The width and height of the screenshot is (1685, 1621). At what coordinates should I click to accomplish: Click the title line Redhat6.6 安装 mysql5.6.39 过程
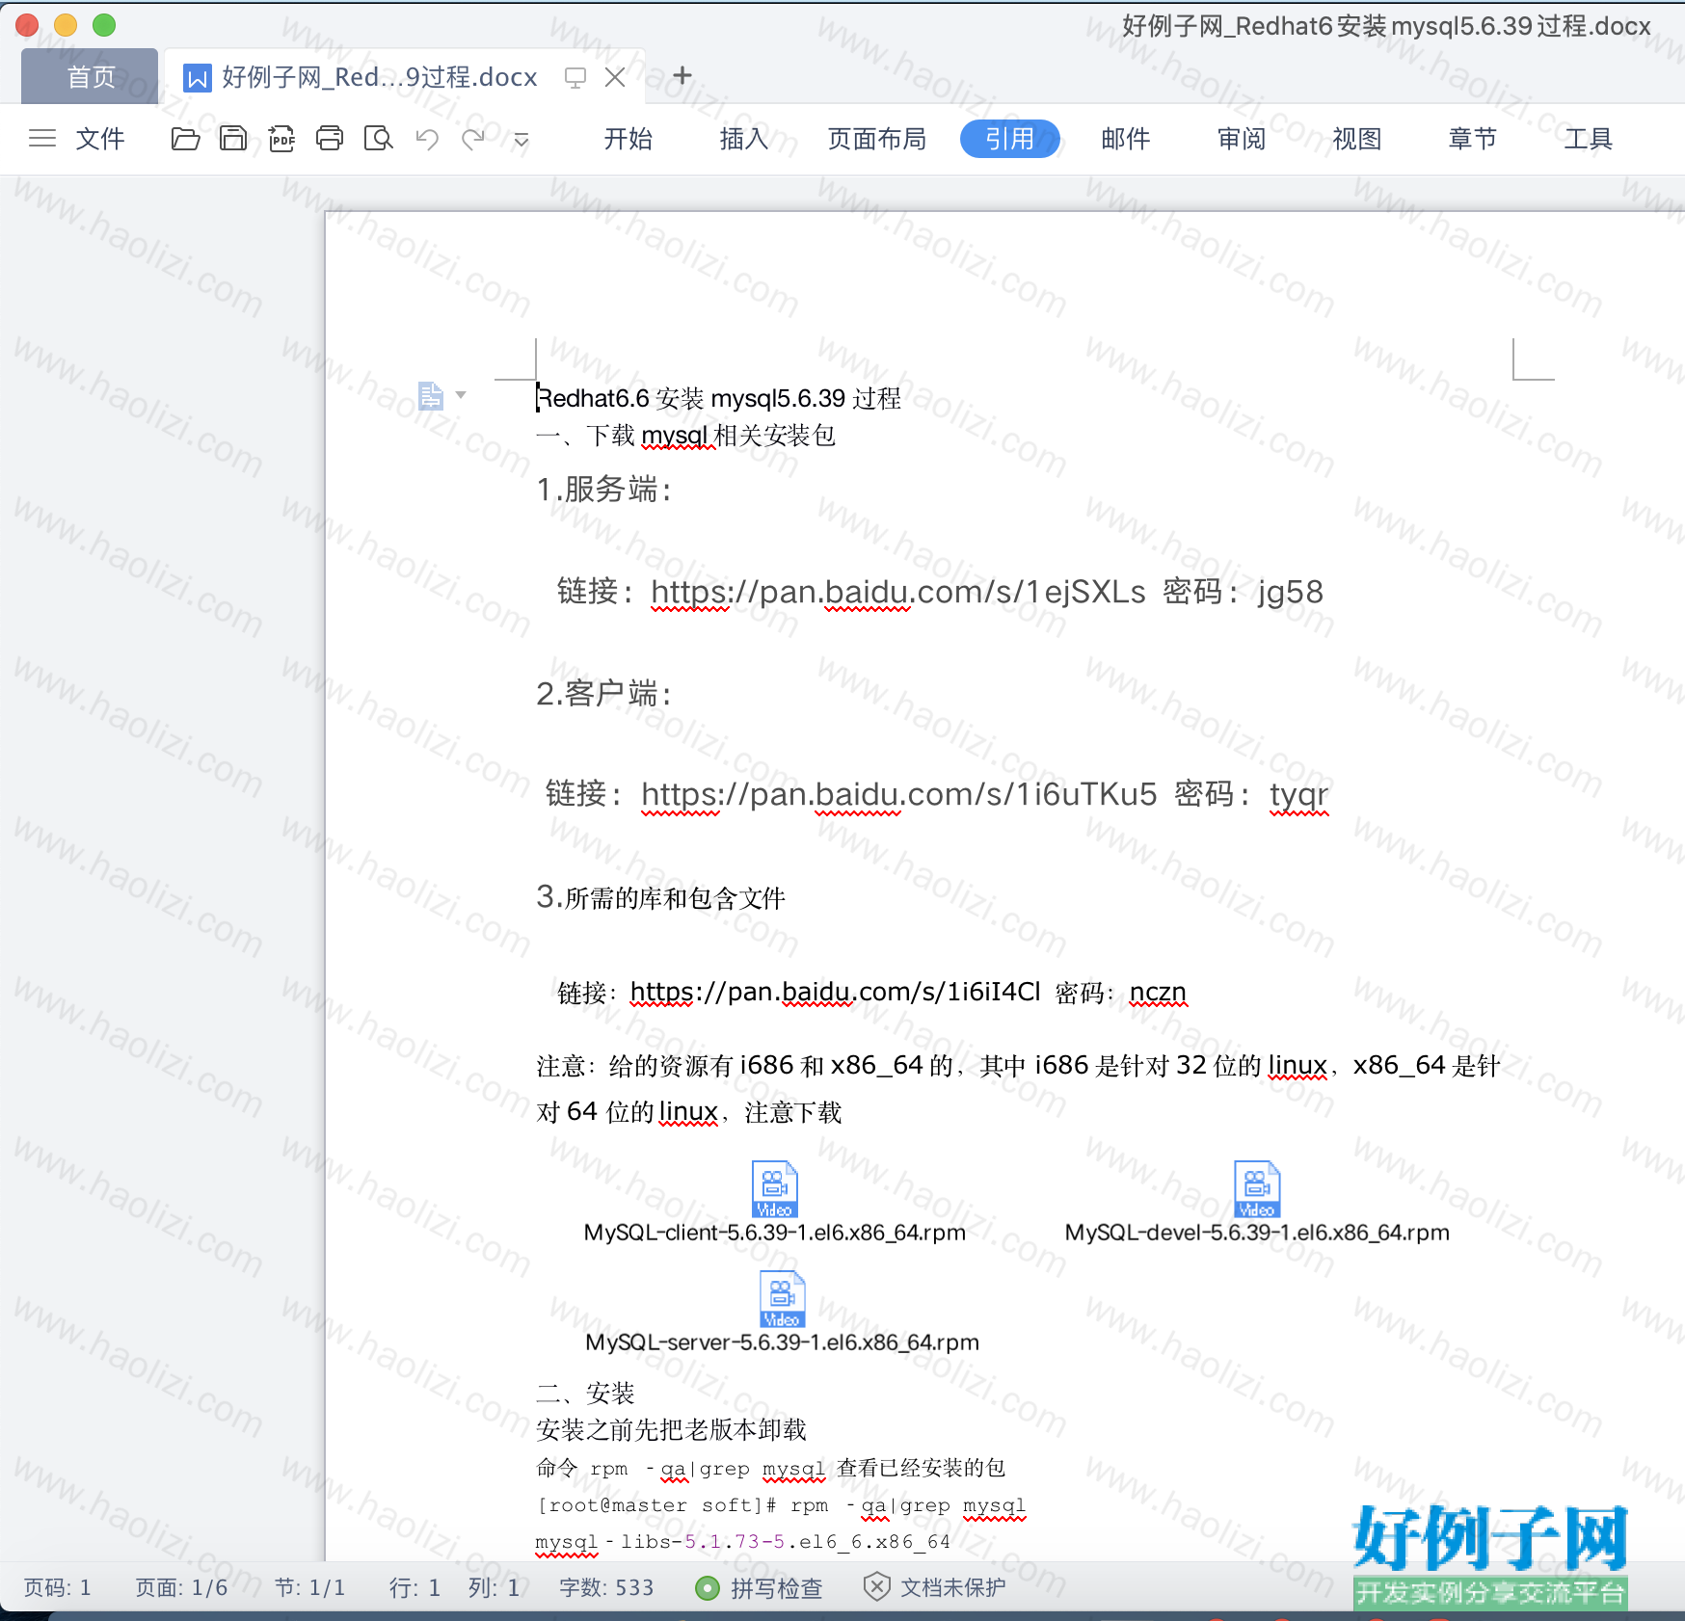(719, 398)
